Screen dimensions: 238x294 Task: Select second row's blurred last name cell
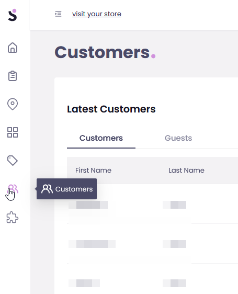tap(174, 244)
